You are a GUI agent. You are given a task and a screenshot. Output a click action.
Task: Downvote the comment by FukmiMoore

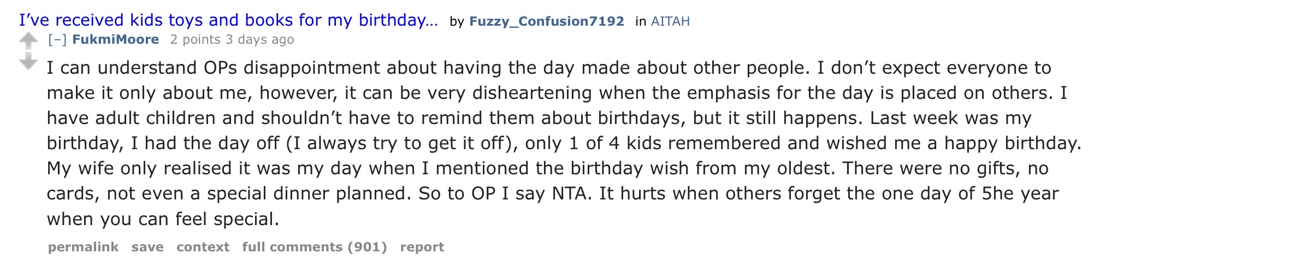click(28, 61)
